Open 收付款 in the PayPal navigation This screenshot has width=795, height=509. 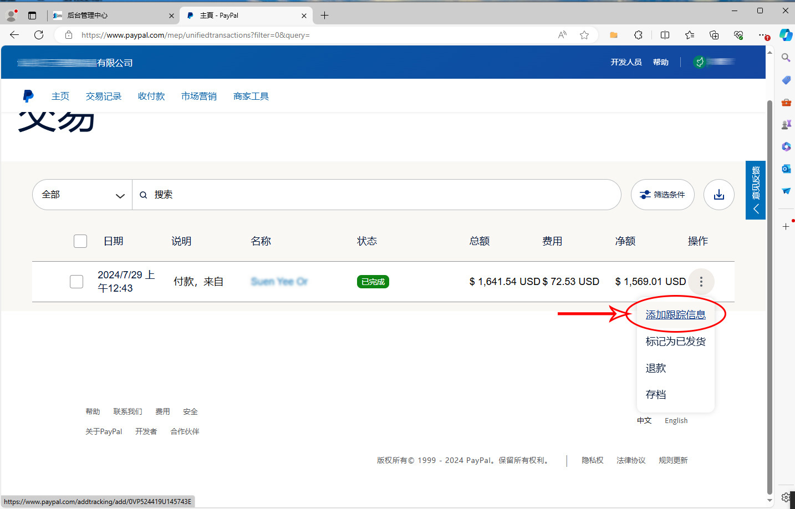click(x=151, y=96)
